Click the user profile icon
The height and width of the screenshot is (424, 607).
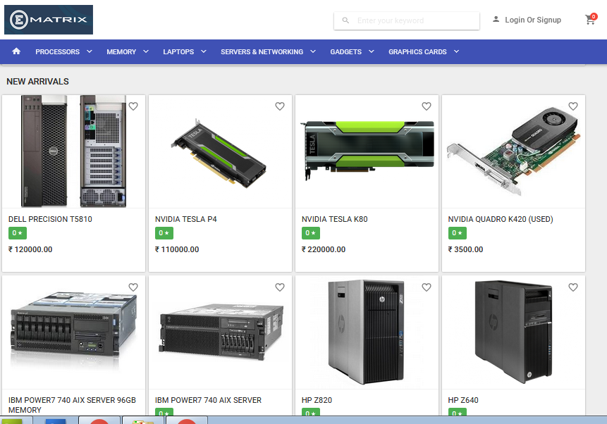click(x=496, y=19)
